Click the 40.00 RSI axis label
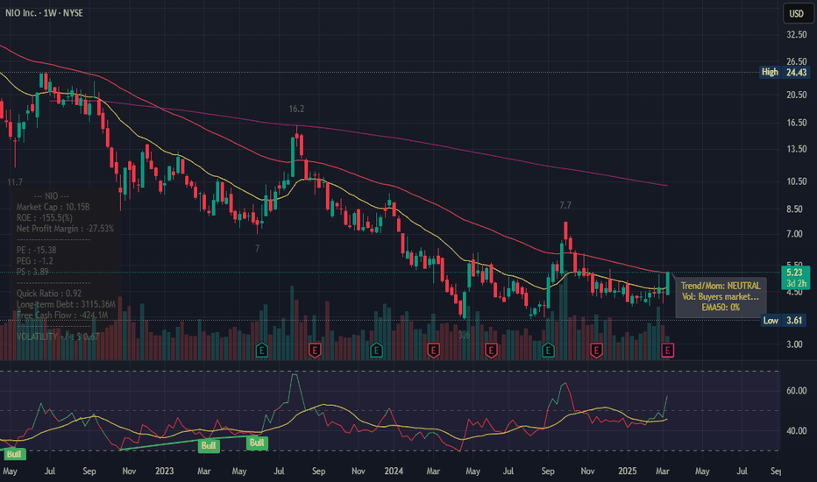Viewport: 817px width, 482px height. point(797,431)
